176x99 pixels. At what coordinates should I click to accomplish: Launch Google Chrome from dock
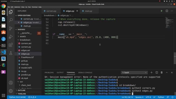coord(4,6)
